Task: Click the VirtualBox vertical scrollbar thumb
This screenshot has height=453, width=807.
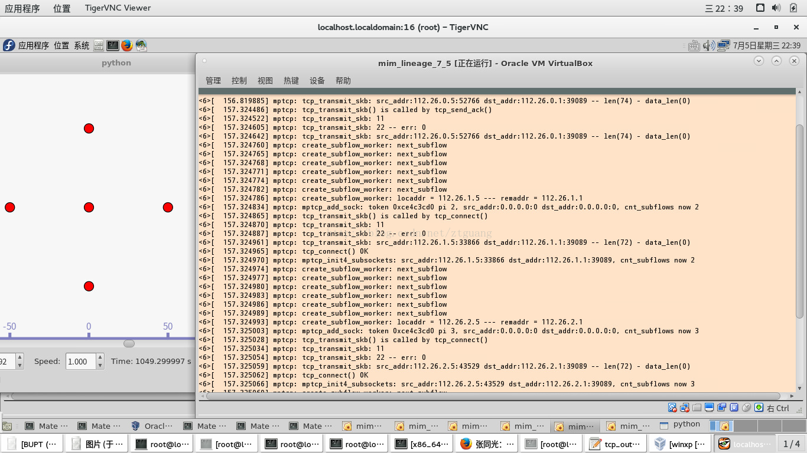Action: click(x=800, y=221)
